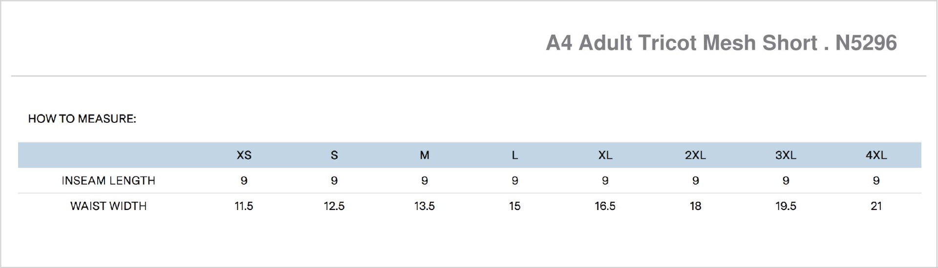Select the XL size column header
The image size is (938, 268).
(605, 155)
